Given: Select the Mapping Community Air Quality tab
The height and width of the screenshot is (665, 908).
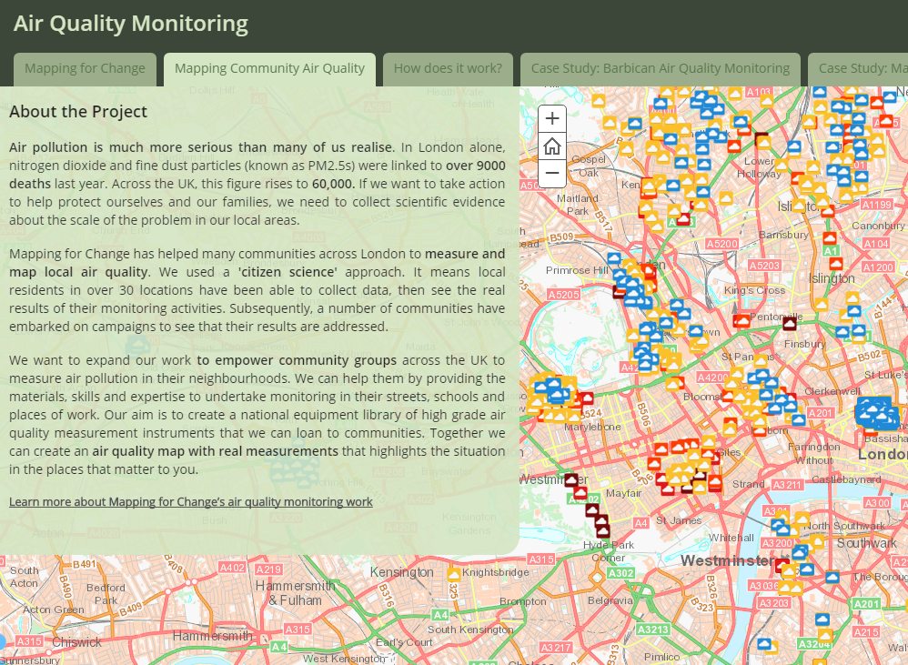Looking at the screenshot, I should 269,67.
